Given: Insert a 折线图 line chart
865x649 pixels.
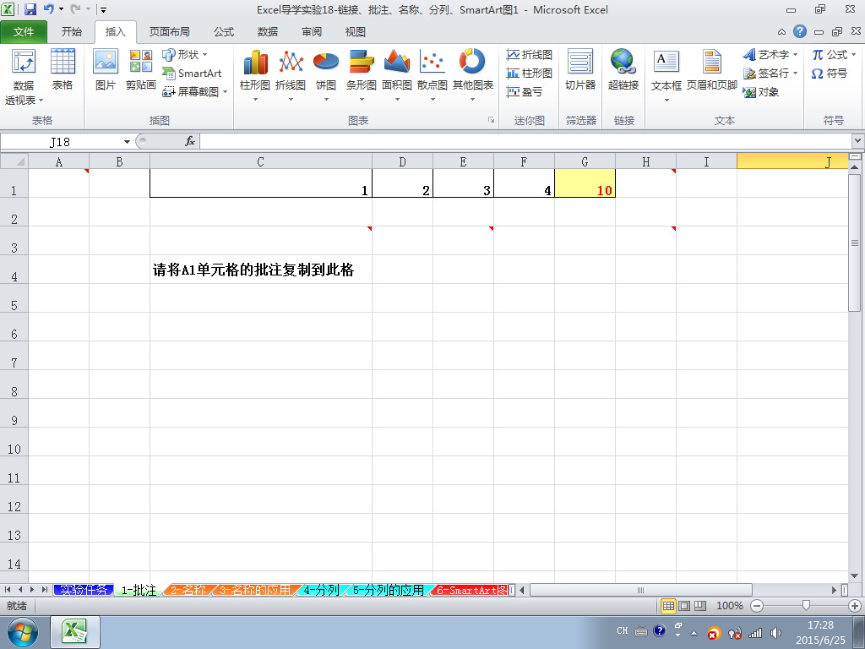Looking at the screenshot, I should point(291,75).
